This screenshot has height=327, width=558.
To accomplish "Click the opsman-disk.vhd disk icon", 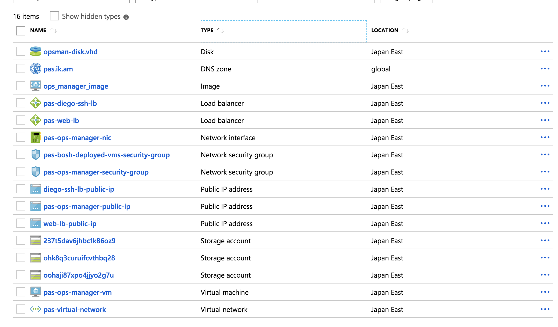I will 35,52.
